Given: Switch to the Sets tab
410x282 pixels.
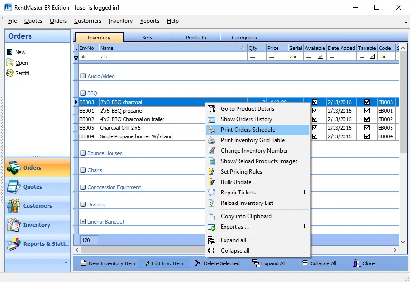Looking at the screenshot, I should (147, 37).
